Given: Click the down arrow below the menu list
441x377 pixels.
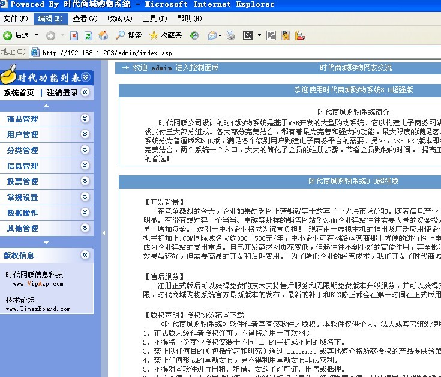Looking at the screenshot, I should click(x=46, y=243).
